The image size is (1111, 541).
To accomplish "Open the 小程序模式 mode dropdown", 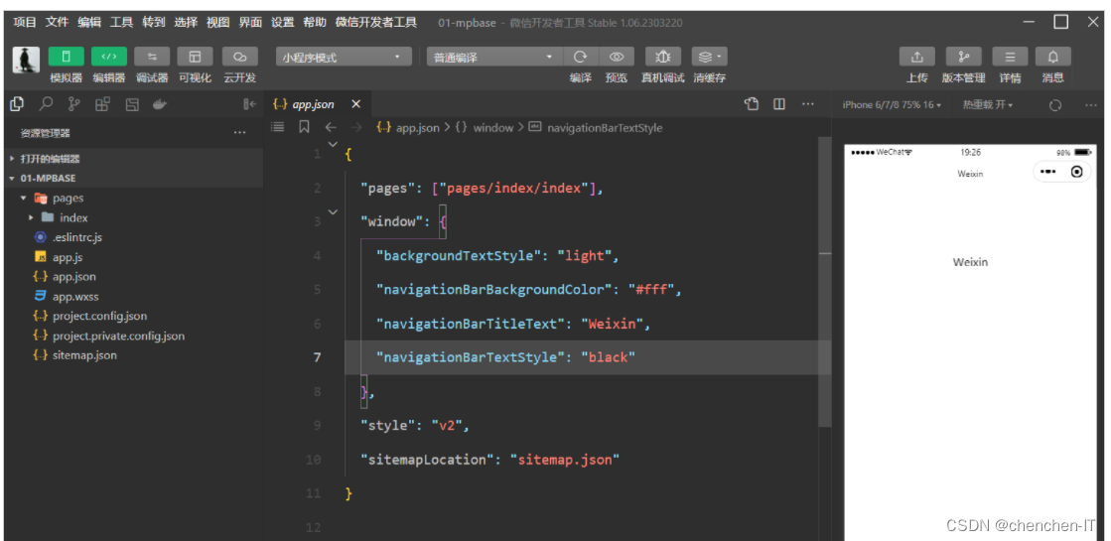I will (x=344, y=58).
